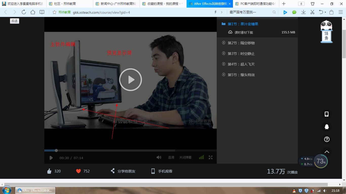Switch to 收藏的课程 browser tab
Screen dimensions: 346x194
(162, 4)
